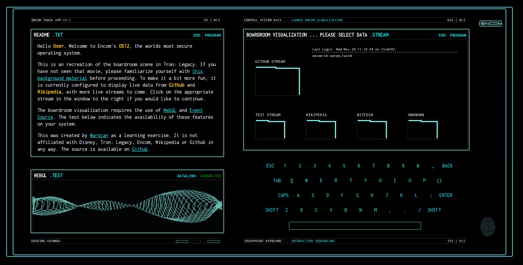
Task: Tap the A key
Action: [x=298, y=195]
